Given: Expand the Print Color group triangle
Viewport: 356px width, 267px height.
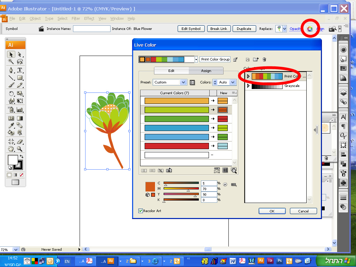Looking at the screenshot, I should coord(248,76).
